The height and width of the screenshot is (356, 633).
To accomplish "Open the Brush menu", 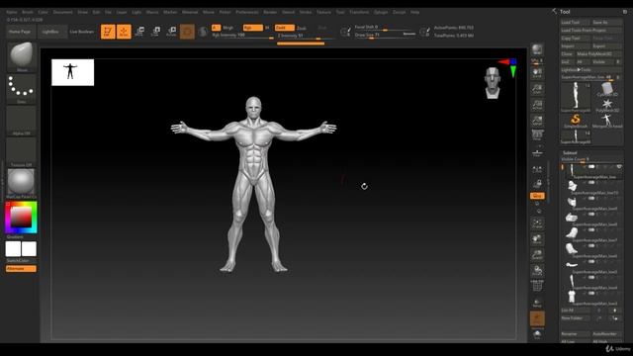I will 28,12.
